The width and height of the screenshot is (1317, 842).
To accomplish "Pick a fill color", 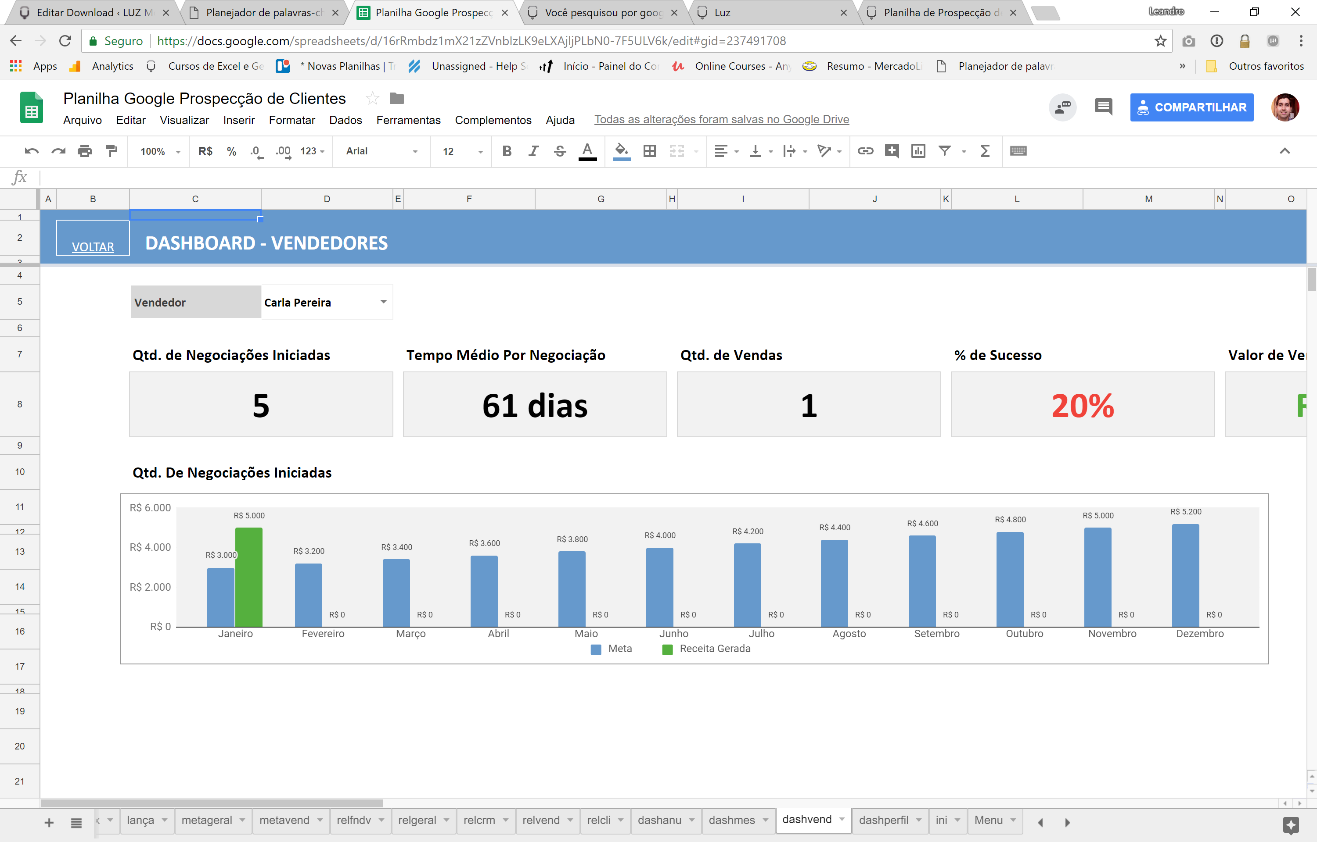I will pyautogui.click(x=621, y=151).
